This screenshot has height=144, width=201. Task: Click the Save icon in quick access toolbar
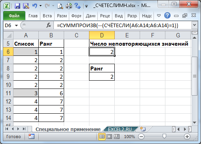click(17, 6)
